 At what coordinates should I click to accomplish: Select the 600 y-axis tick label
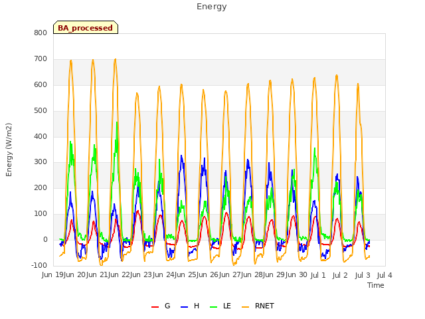point(41,84)
